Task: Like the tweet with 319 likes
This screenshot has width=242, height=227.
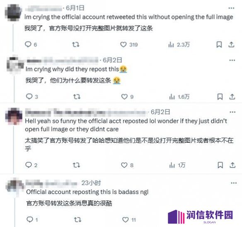Action: (x=129, y=45)
